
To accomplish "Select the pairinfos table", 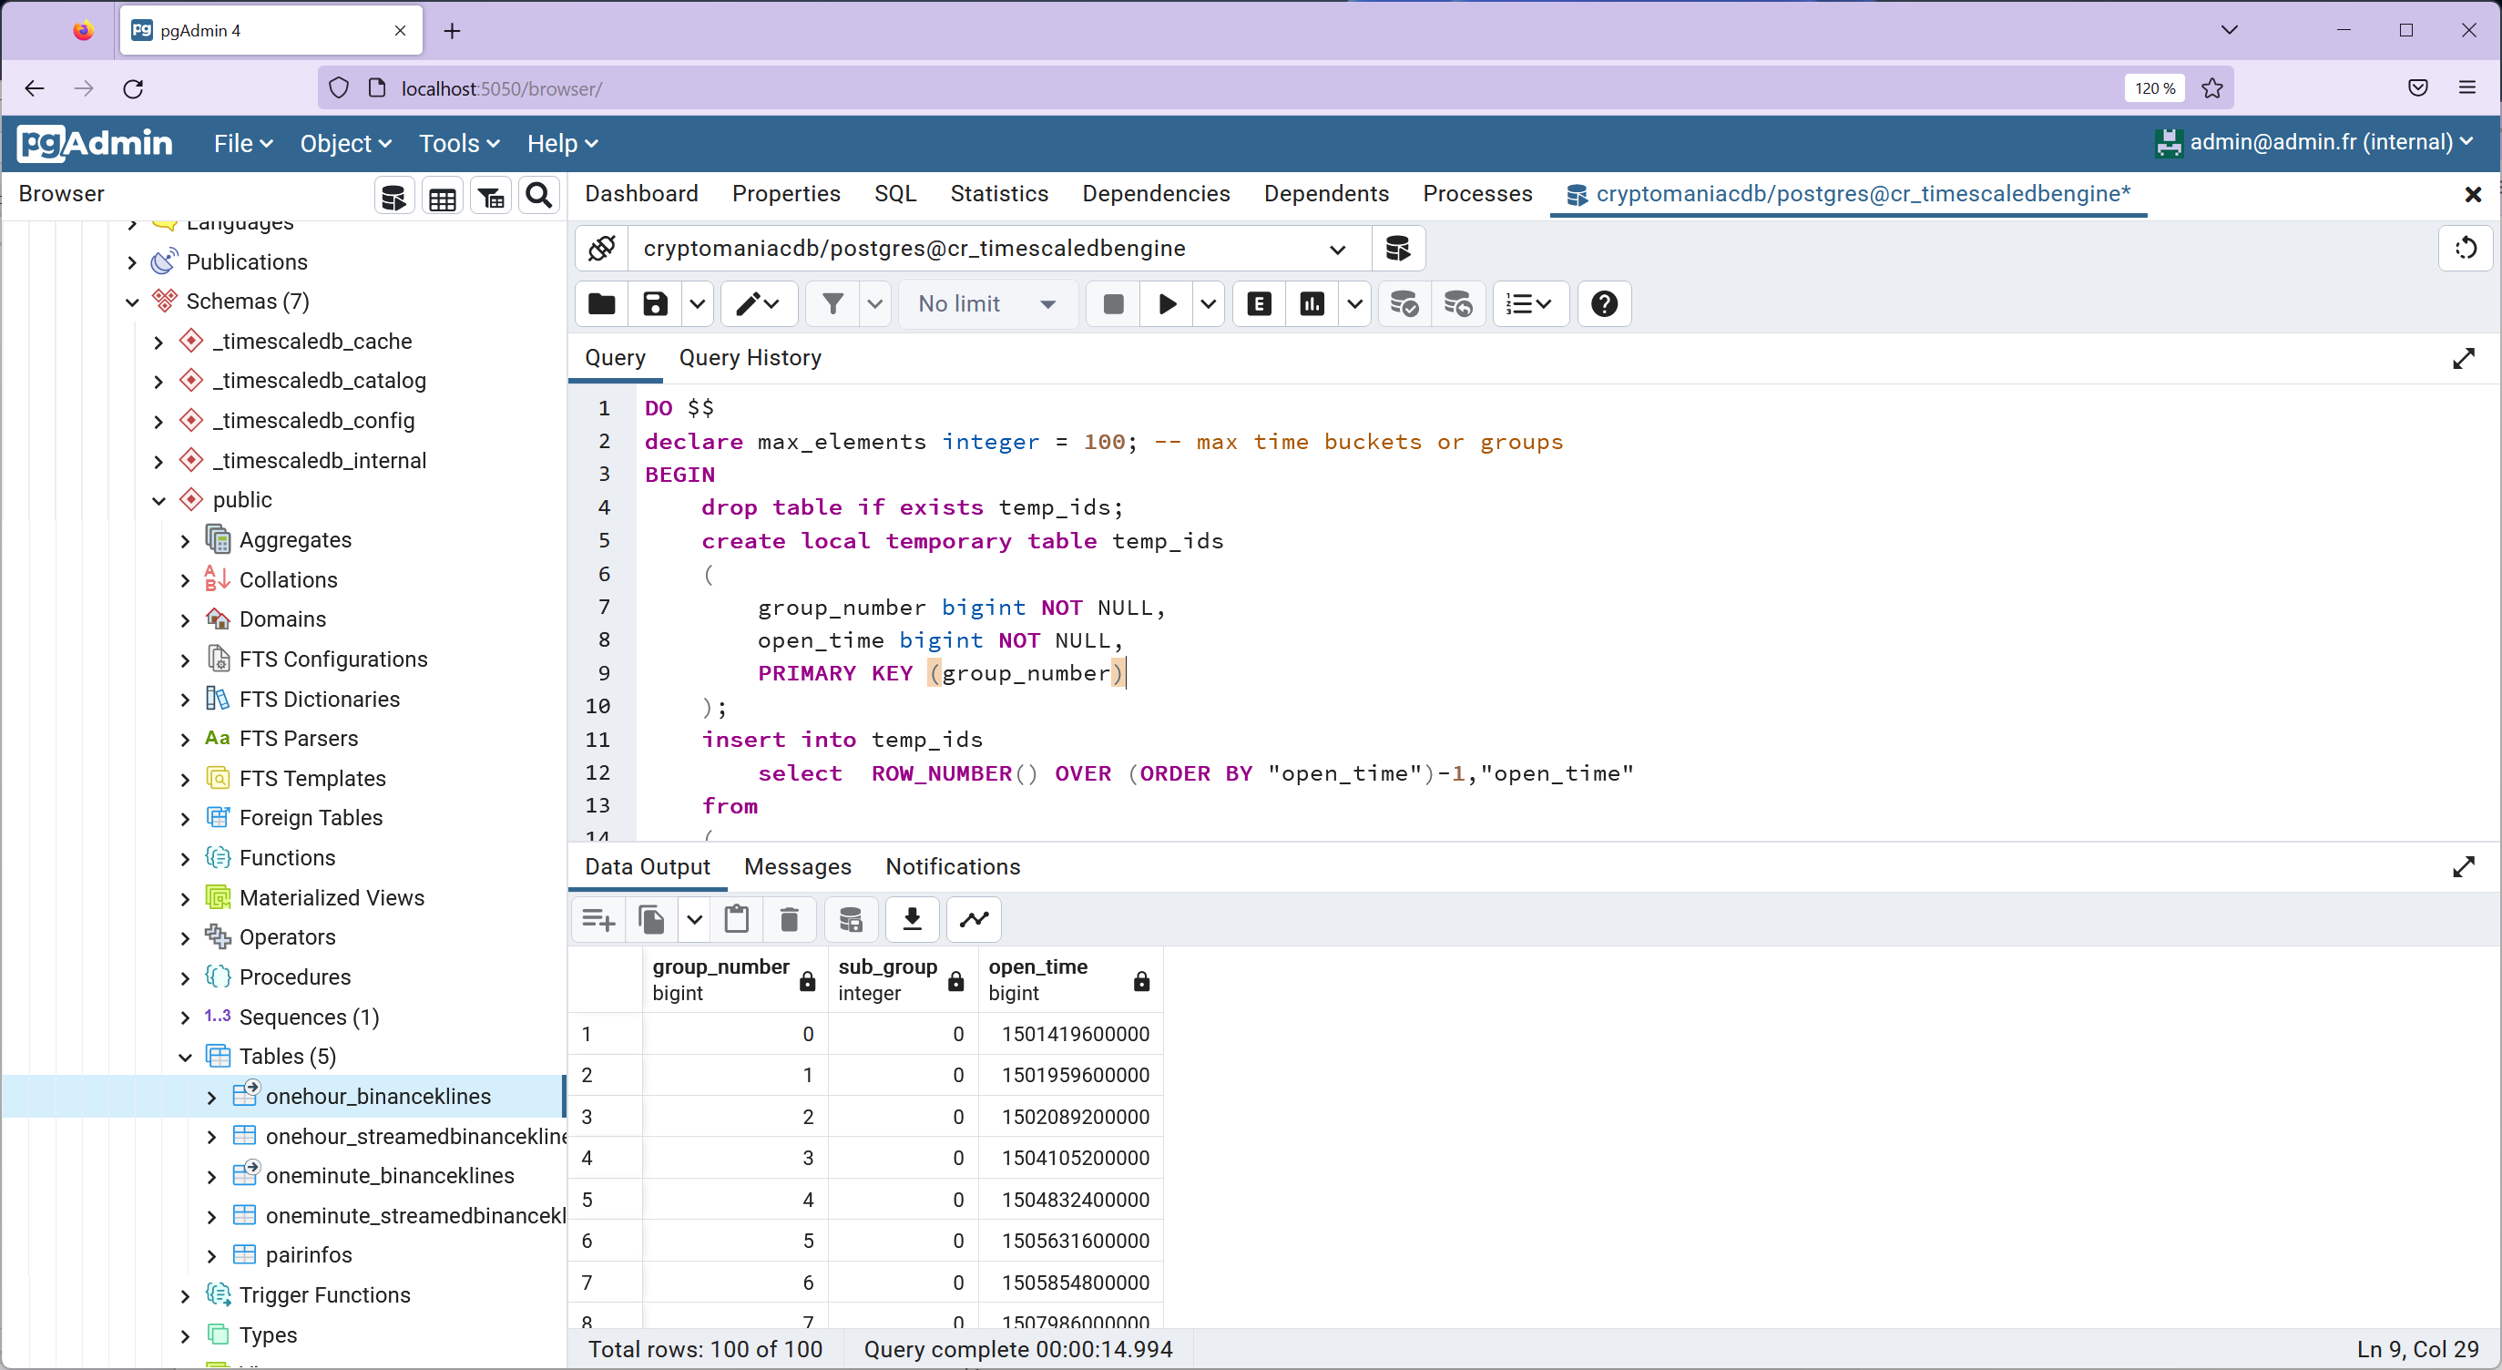I will point(309,1256).
